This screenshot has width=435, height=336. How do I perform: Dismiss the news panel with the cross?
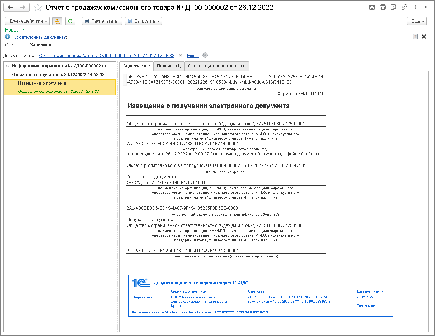[424, 37]
